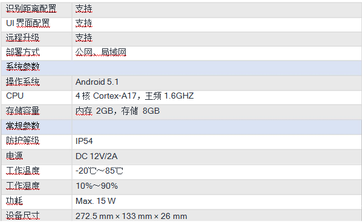Select the IP54 protection value

[x=84, y=141]
